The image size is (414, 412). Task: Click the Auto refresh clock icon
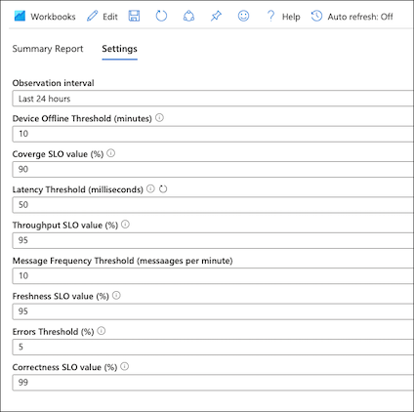(316, 16)
